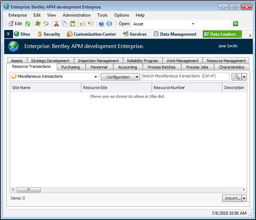Open the Open: Asset type combo box
The width and height of the screenshot is (256, 220).
[x=164, y=24]
